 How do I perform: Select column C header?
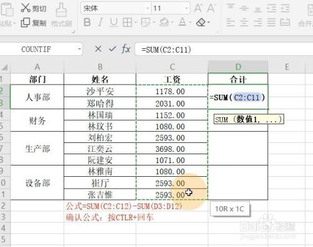pos(172,67)
